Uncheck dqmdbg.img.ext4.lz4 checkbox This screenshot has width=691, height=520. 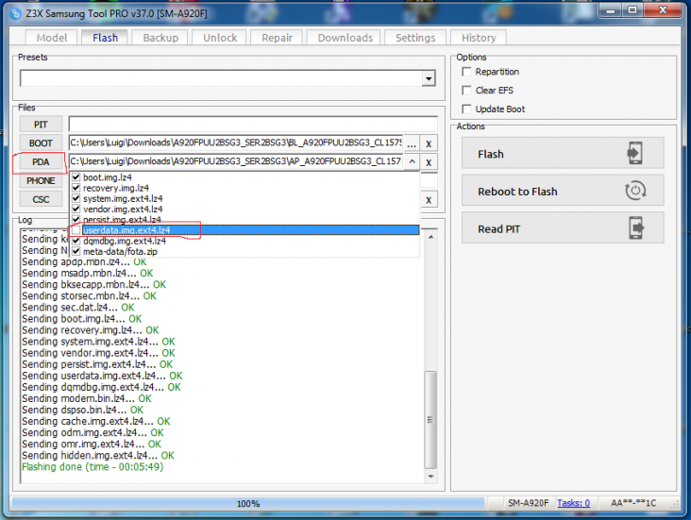pyautogui.click(x=76, y=241)
